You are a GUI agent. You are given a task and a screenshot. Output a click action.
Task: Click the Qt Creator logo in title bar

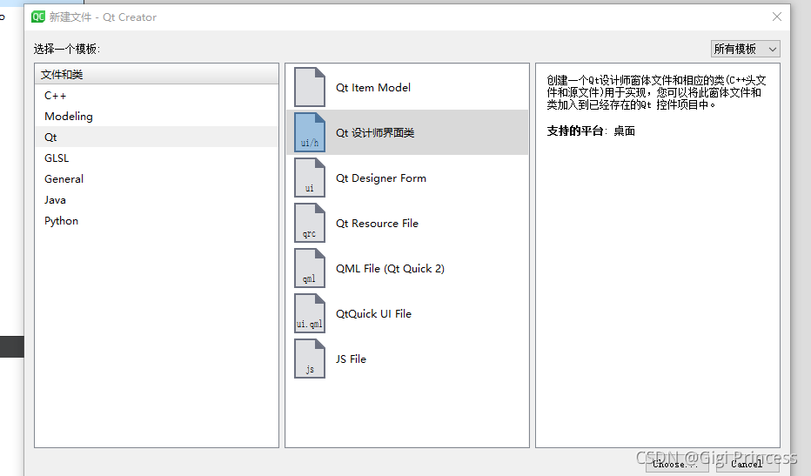pyautogui.click(x=38, y=17)
